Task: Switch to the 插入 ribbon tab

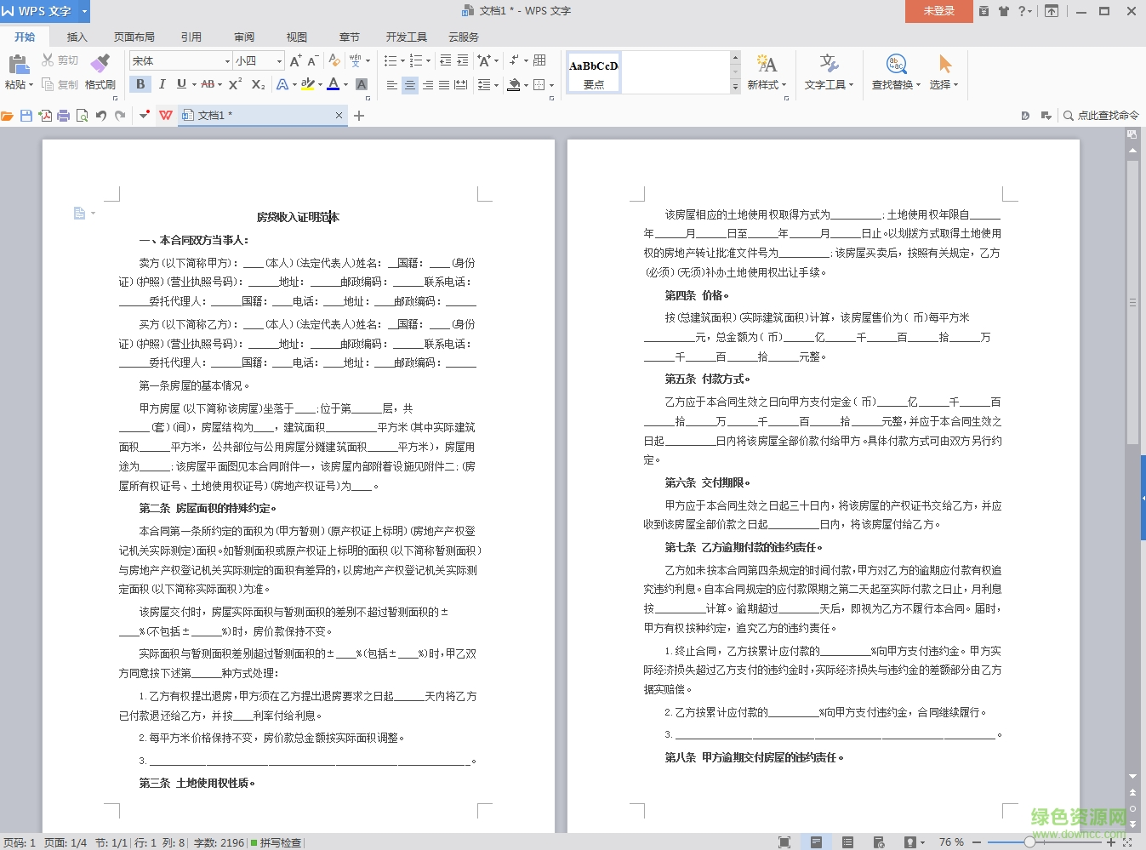Action: (x=77, y=37)
